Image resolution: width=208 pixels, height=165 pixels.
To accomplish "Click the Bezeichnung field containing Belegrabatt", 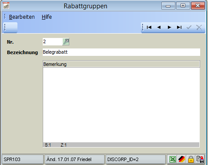I will click(x=121, y=52).
